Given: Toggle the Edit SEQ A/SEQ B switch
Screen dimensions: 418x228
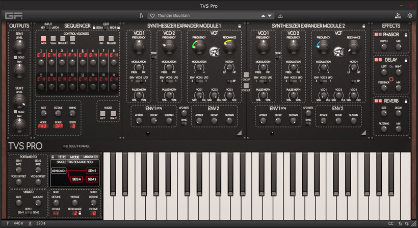Looking at the screenshot, I should [x=106, y=28].
